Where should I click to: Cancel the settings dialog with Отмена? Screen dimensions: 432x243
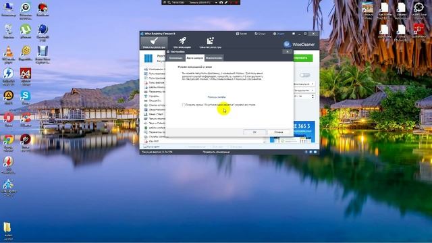click(279, 132)
